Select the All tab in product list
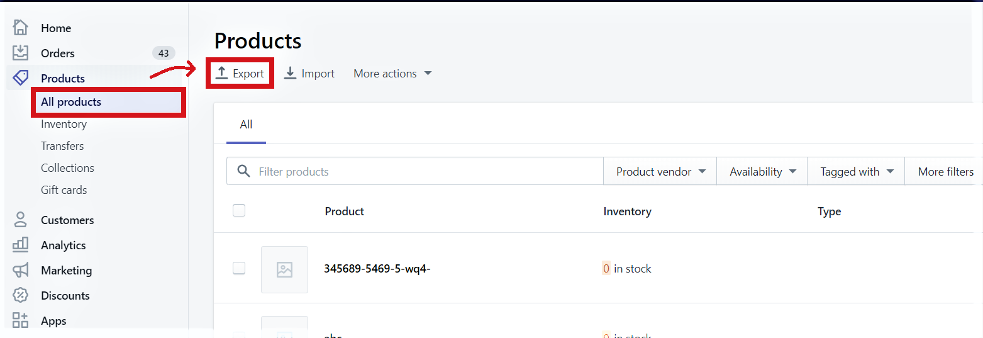Image resolution: width=983 pixels, height=338 pixels. pos(246,125)
